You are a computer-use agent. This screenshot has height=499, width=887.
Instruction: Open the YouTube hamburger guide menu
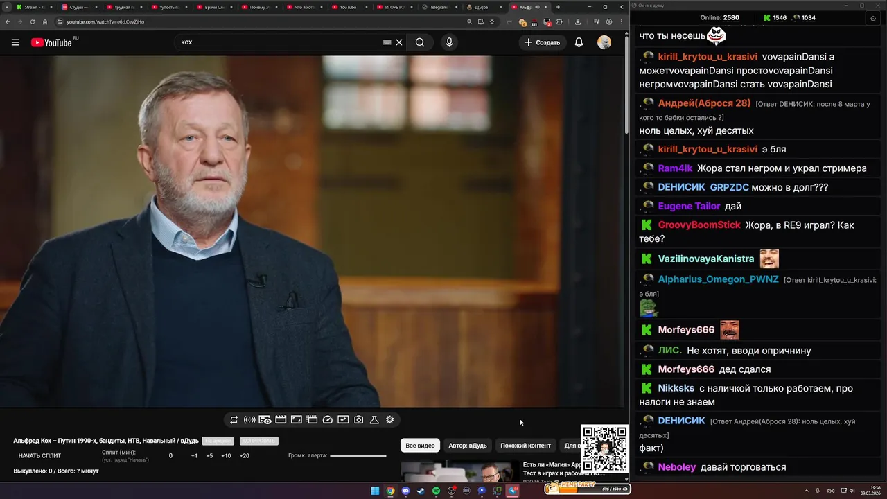(15, 42)
